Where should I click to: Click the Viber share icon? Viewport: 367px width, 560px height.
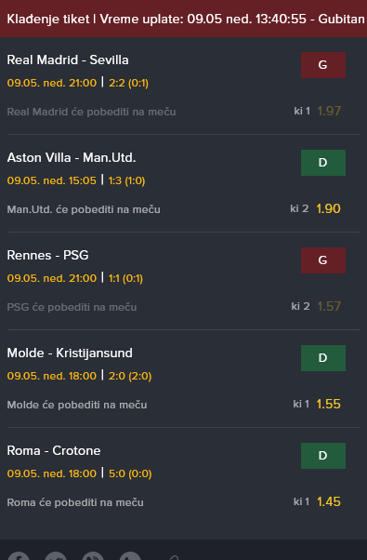pyautogui.click(x=93, y=556)
